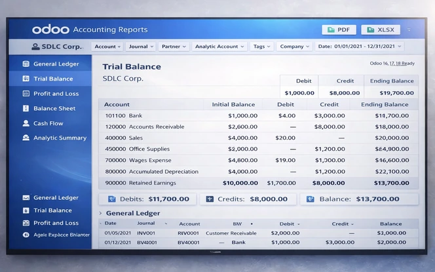
Task: Click the Trial Balance icon in top sidebar
Action: 26,79
